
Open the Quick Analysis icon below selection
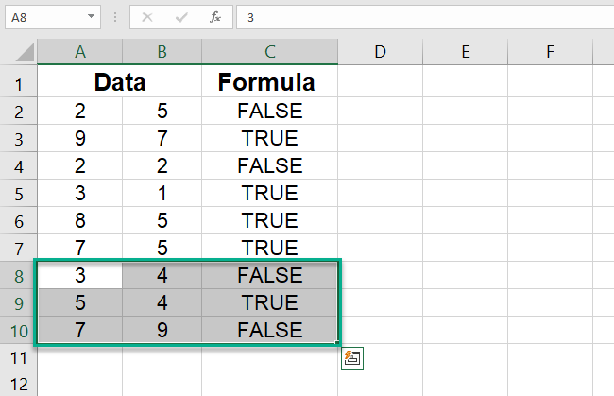[x=352, y=358]
